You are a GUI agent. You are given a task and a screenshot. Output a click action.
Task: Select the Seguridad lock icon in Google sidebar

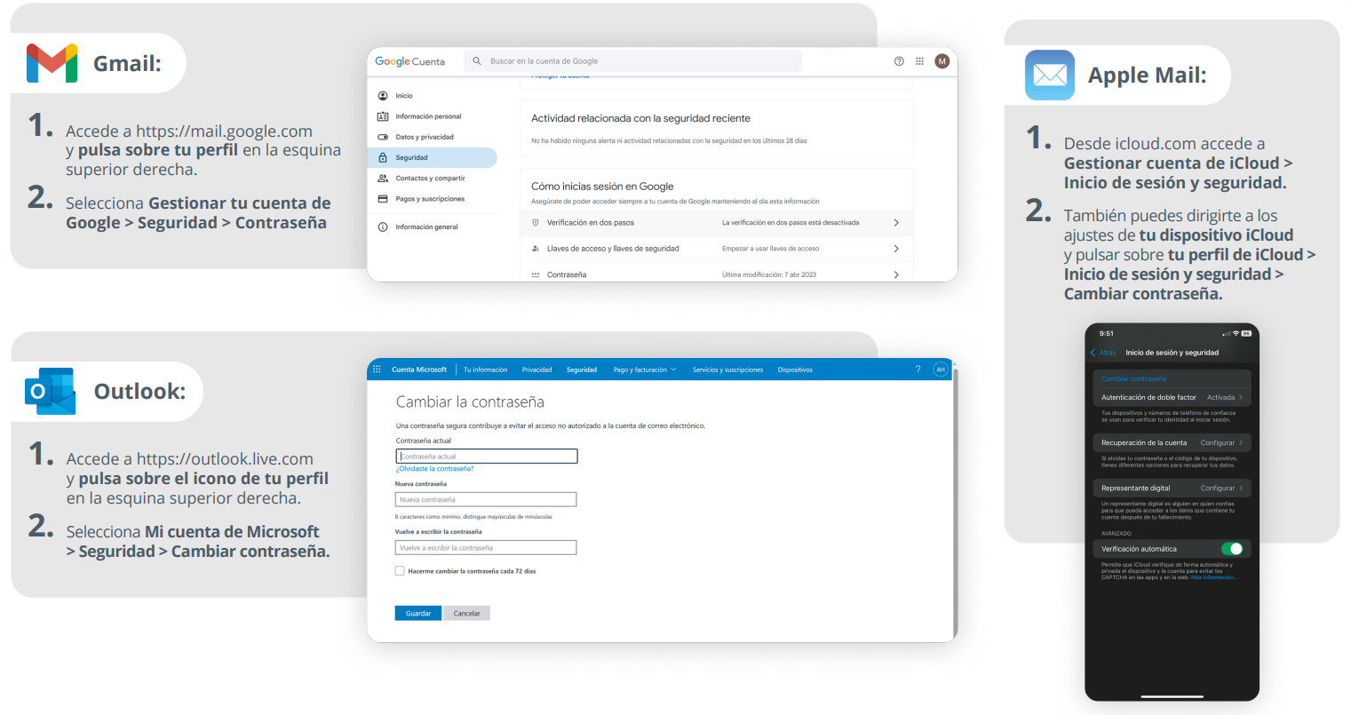pyautogui.click(x=383, y=157)
